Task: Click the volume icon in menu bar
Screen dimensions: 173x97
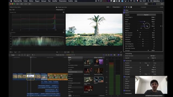Action: point(151,1)
